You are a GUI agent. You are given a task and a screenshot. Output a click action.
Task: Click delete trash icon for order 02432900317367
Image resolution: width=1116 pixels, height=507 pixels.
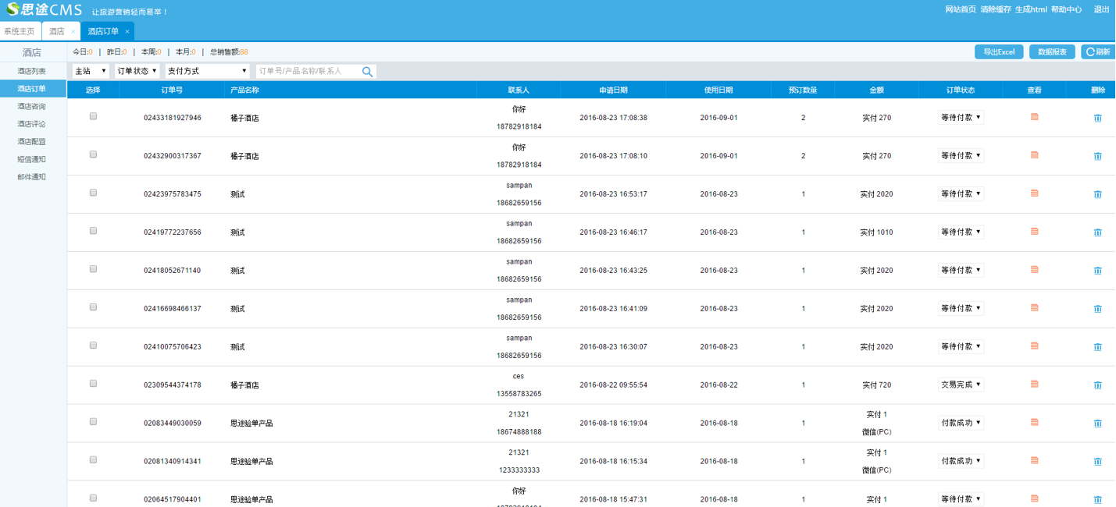click(x=1097, y=156)
